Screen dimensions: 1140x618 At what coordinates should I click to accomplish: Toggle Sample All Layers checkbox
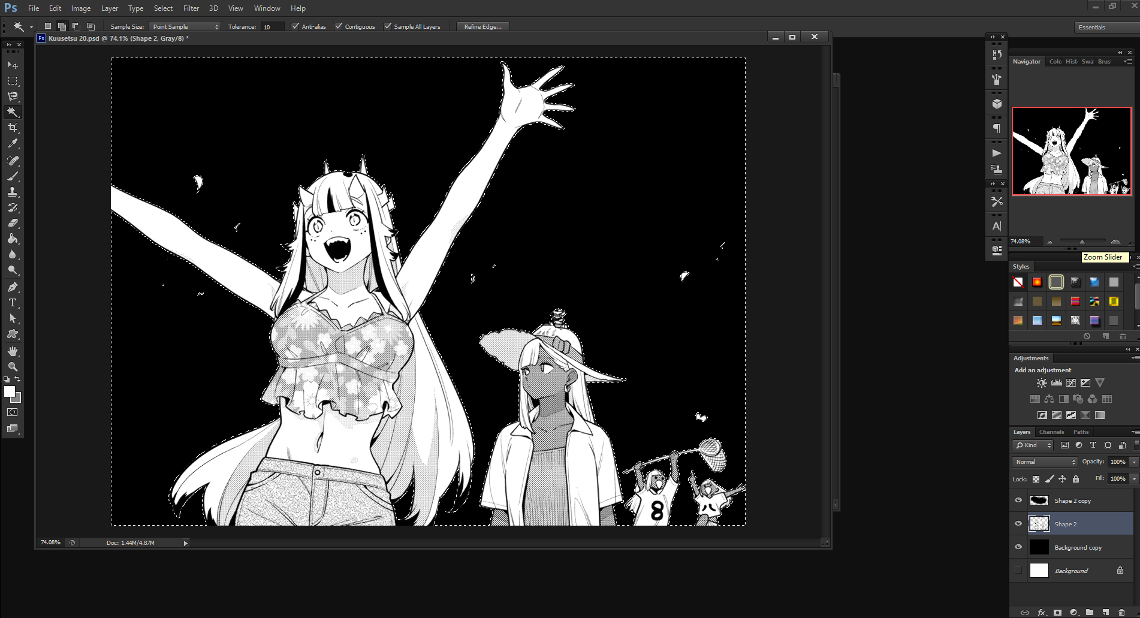(388, 26)
